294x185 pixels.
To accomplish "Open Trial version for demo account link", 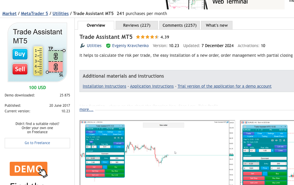I will point(225,86).
